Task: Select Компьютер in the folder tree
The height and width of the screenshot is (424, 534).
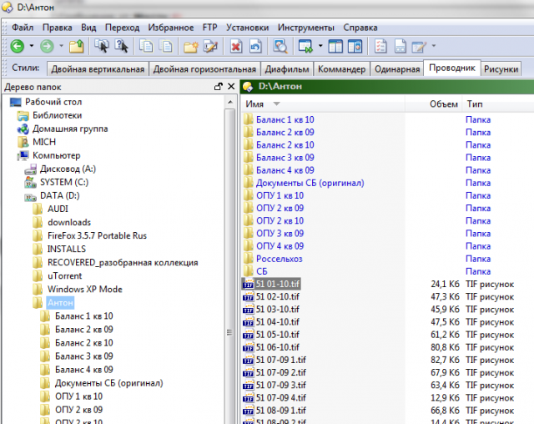Action: tap(57, 155)
